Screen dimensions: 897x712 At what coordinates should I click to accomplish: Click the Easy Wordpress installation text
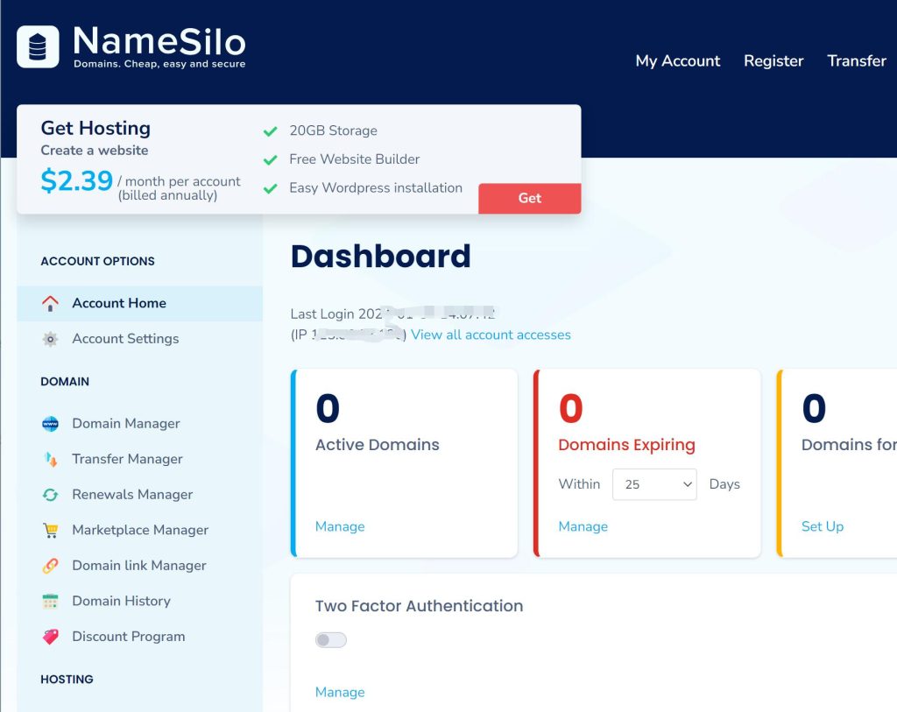click(376, 188)
